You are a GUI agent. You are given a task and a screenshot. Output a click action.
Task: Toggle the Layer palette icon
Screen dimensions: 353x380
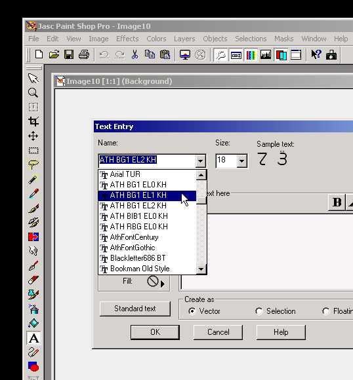click(281, 55)
